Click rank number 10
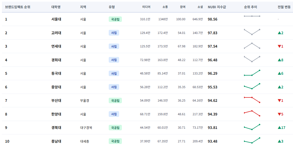The width and height of the screenshot is (293, 147). (x=7, y=141)
